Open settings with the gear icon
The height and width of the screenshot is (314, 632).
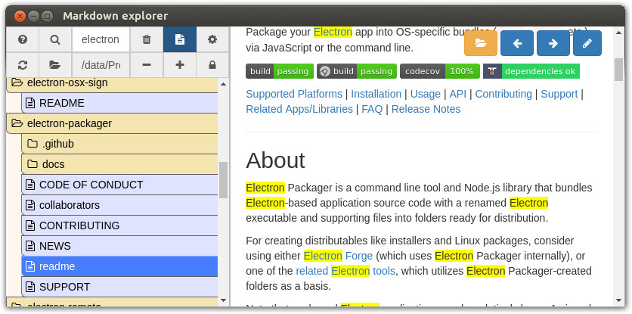pos(212,39)
